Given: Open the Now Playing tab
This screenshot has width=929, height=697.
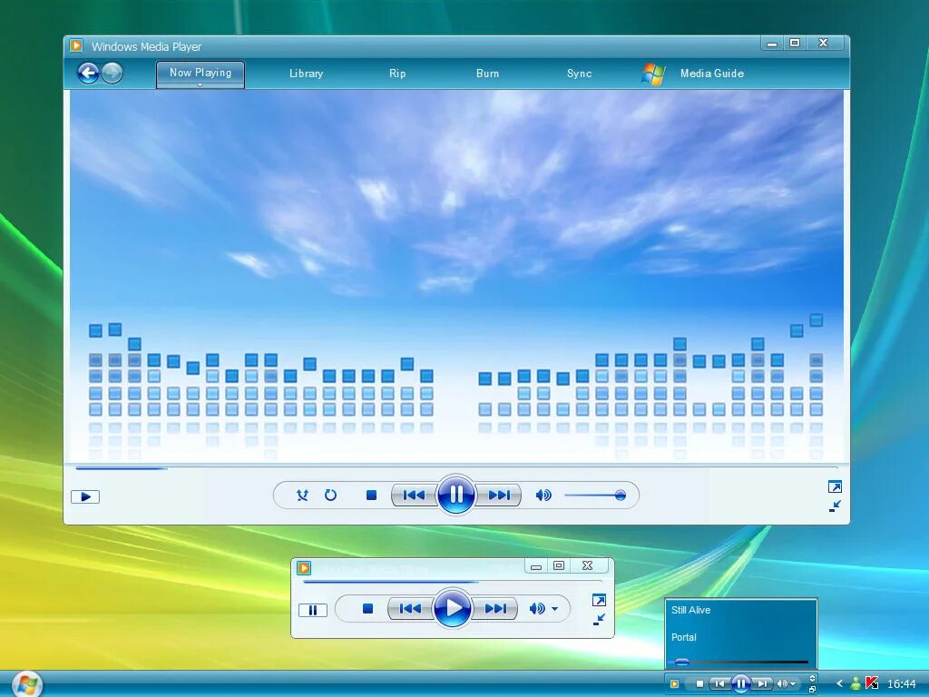Looking at the screenshot, I should pyautogui.click(x=200, y=73).
